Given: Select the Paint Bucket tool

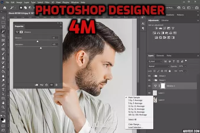Looking at the screenshot, I should pyautogui.click(x=3, y=72).
